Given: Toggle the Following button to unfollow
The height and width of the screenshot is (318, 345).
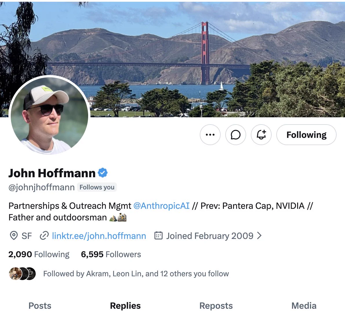Looking at the screenshot, I should point(306,135).
